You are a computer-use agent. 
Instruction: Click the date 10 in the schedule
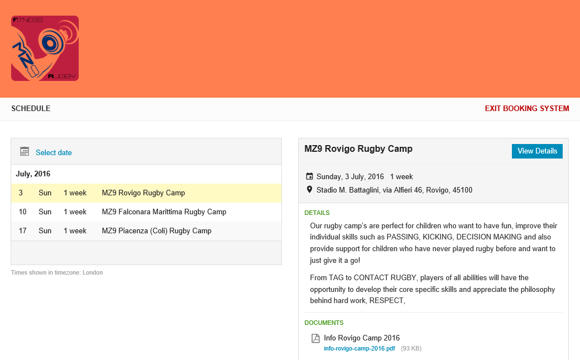click(x=23, y=212)
